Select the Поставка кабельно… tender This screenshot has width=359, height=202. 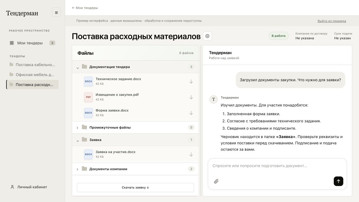(x=32, y=65)
